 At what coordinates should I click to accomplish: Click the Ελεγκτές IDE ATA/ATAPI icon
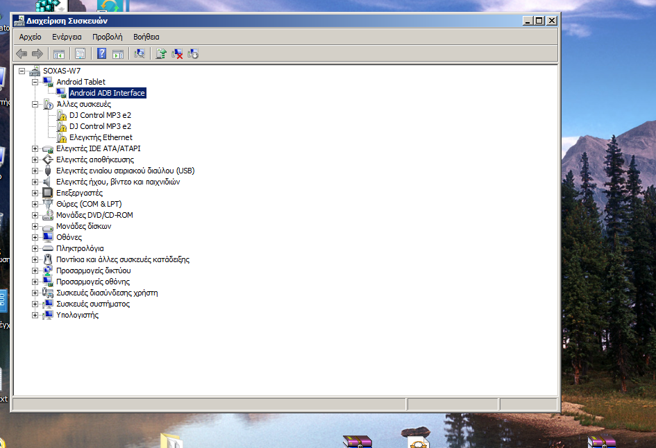48,149
